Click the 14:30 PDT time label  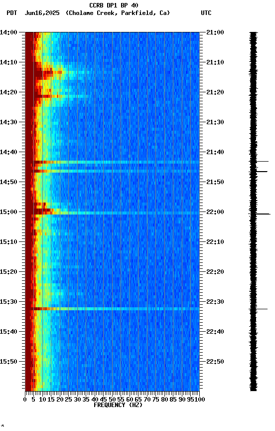click(x=8, y=122)
